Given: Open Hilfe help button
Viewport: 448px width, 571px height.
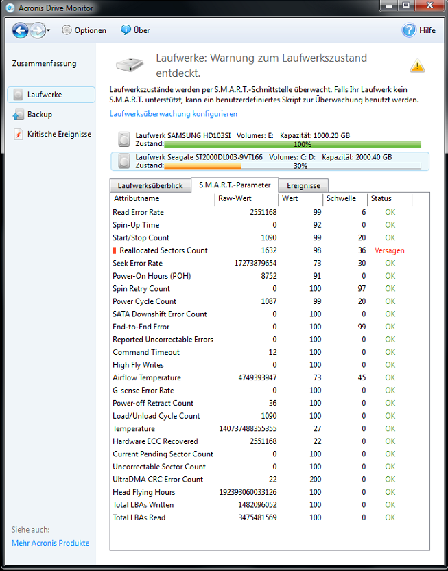Looking at the screenshot, I should point(419,30).
